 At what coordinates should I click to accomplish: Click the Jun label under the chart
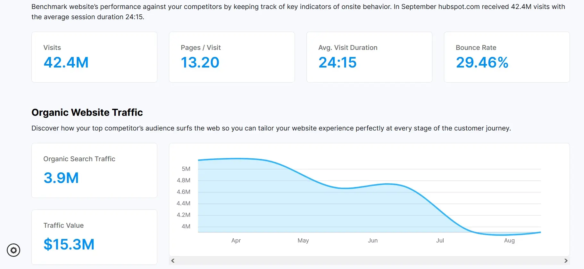373,241
